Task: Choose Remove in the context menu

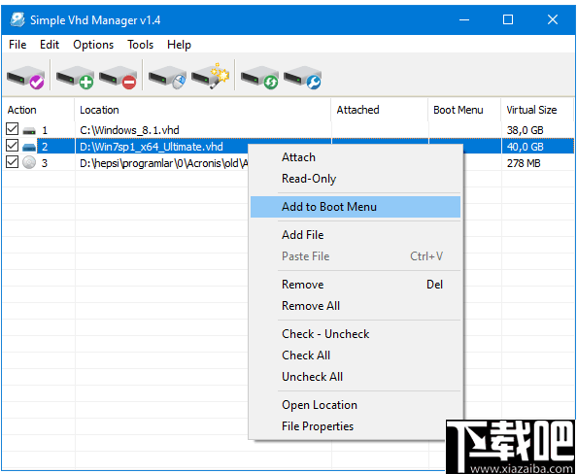Action: [356, 285]
